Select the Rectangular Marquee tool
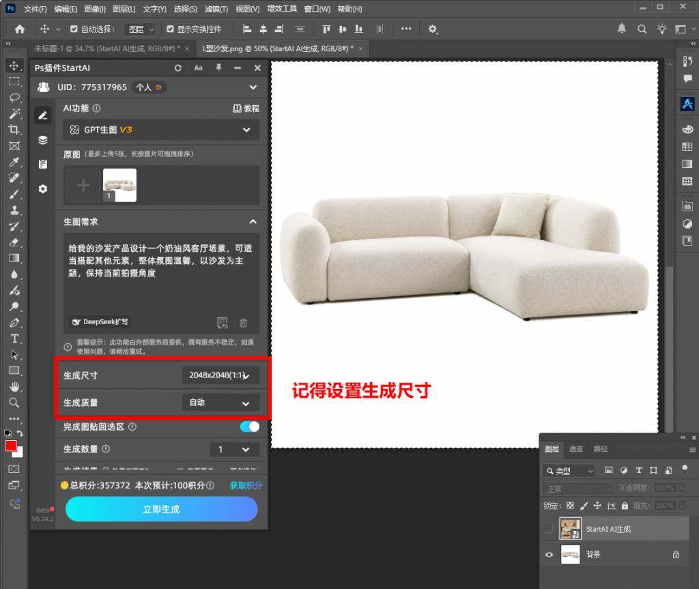 (x=14, y=82)
